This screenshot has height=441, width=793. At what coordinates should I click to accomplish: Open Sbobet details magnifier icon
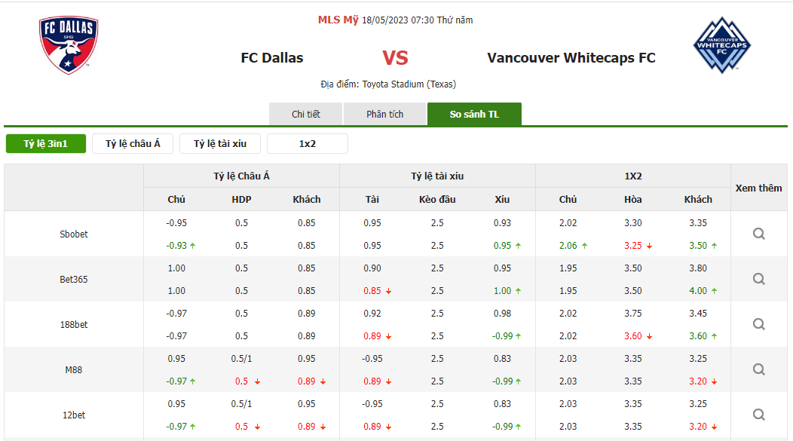coord(758,234)
